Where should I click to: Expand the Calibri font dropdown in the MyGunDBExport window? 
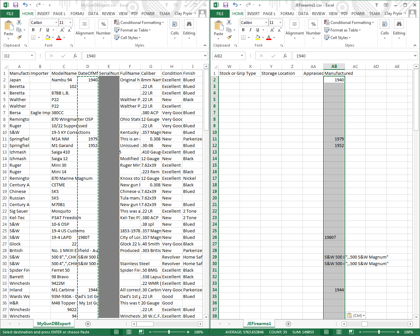click(x=56, y=22)
